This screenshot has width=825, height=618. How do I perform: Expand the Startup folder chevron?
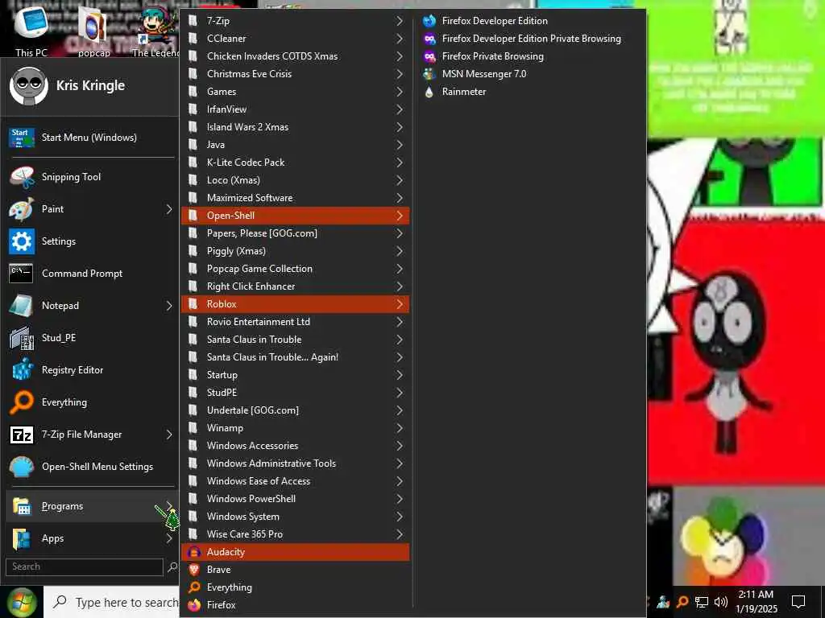coord(400,375)
